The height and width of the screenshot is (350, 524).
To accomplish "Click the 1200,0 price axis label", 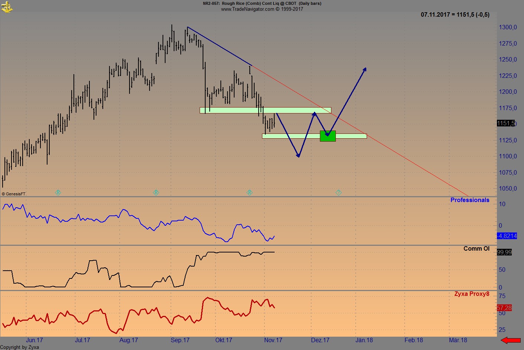I will click(508, 92).
